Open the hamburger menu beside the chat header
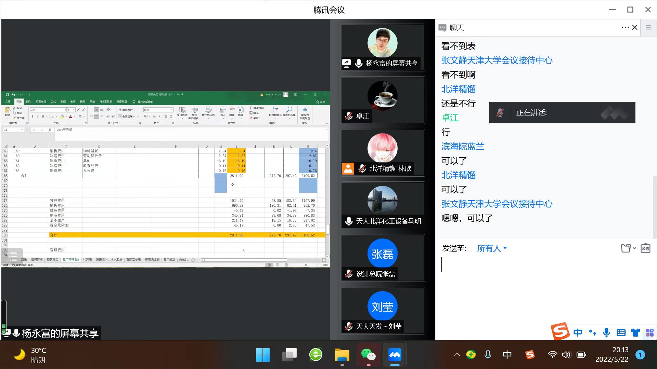 (x=648, y=28)
